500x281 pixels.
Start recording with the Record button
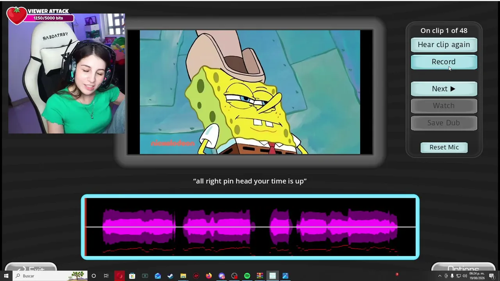point(444,62)
